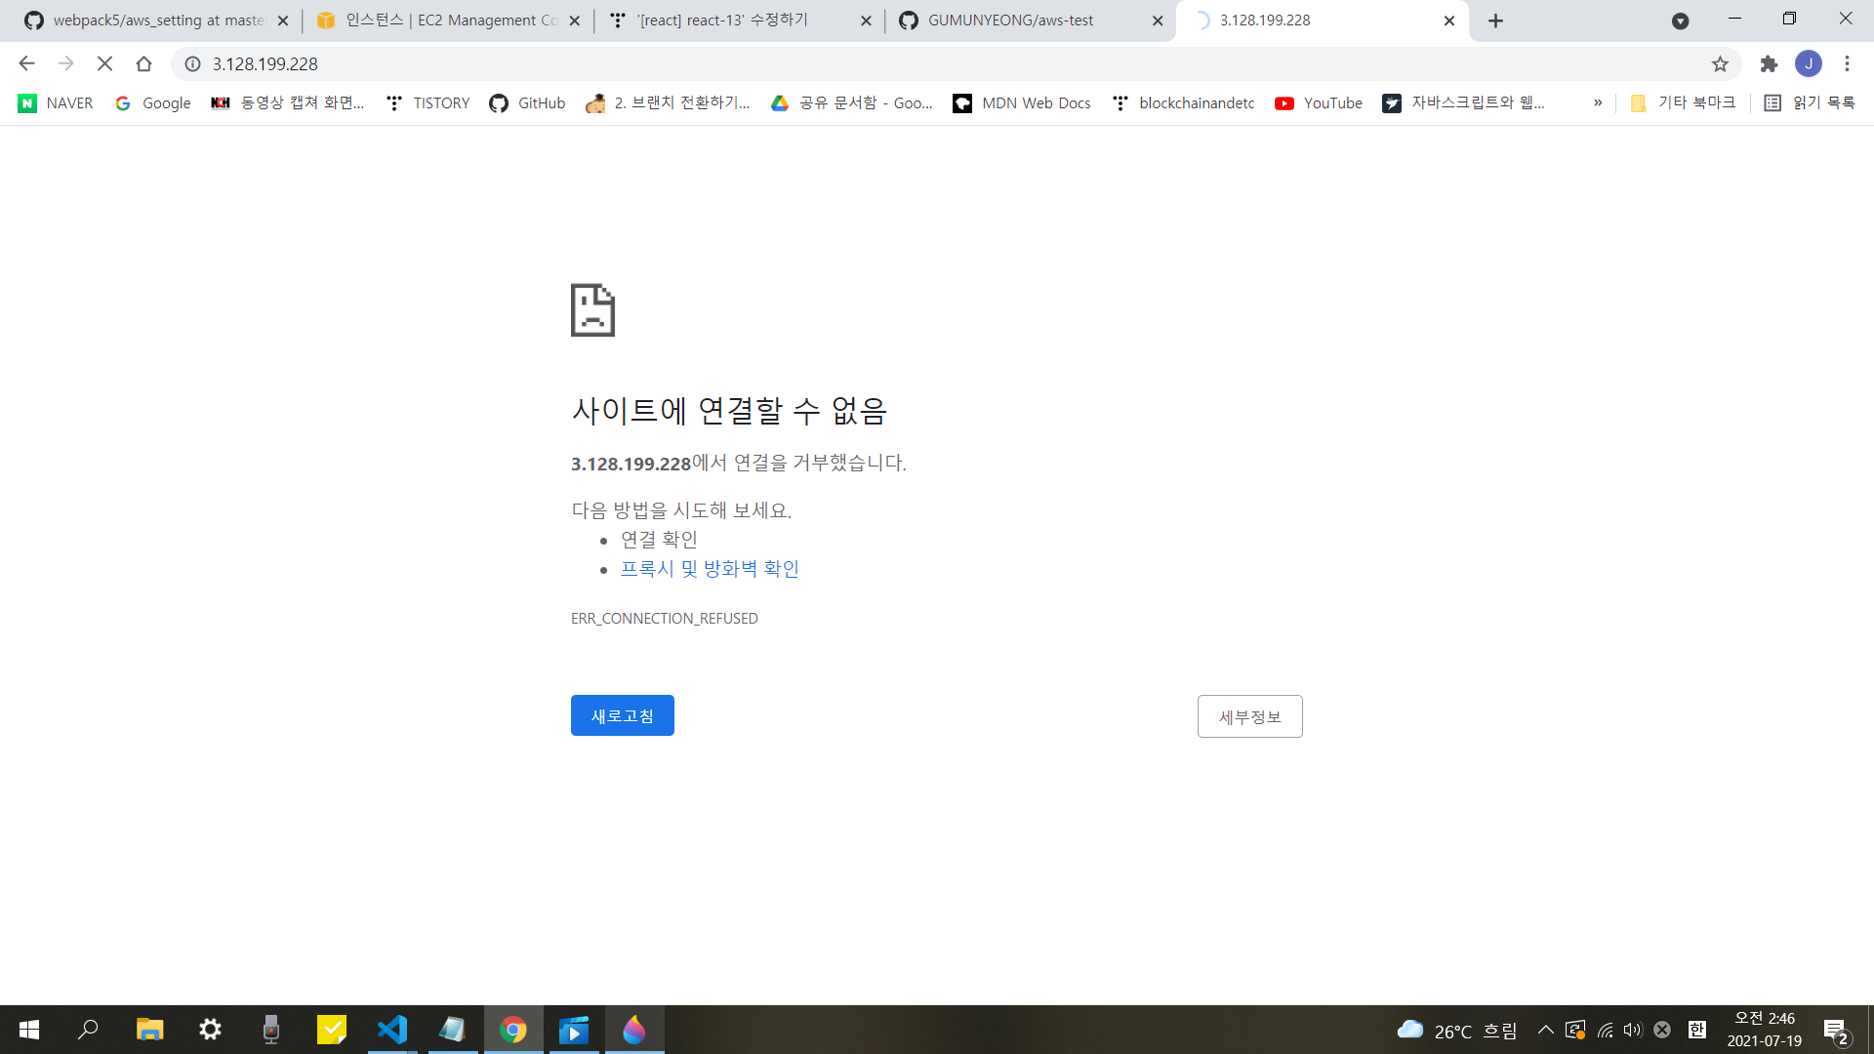Bookmark this page with star icon
This screenshot has width=1874, height=1054.
coord(1720,63)
